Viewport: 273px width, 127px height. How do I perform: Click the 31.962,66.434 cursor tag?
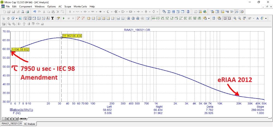point(72,36)
